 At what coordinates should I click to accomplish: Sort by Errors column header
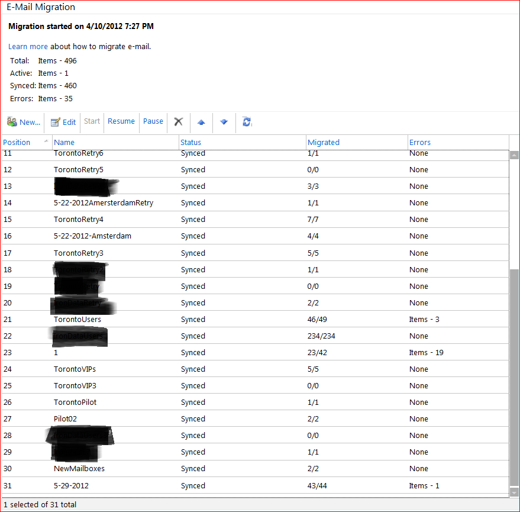click(x=420, y=142)
